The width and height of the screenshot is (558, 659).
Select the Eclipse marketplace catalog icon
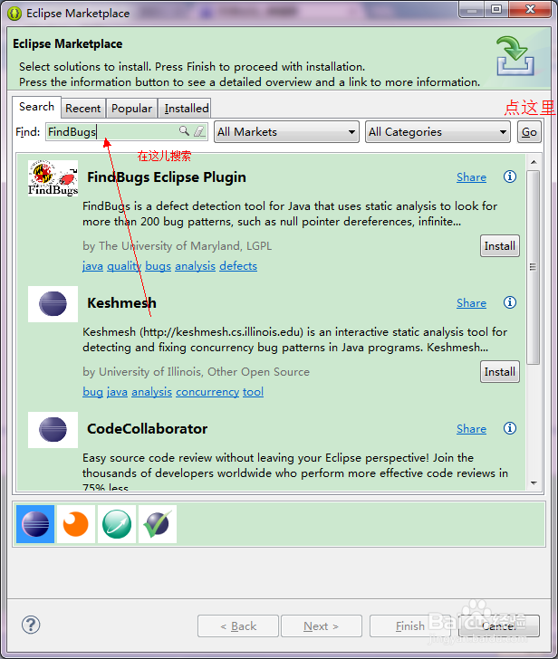tap(35, 524)
